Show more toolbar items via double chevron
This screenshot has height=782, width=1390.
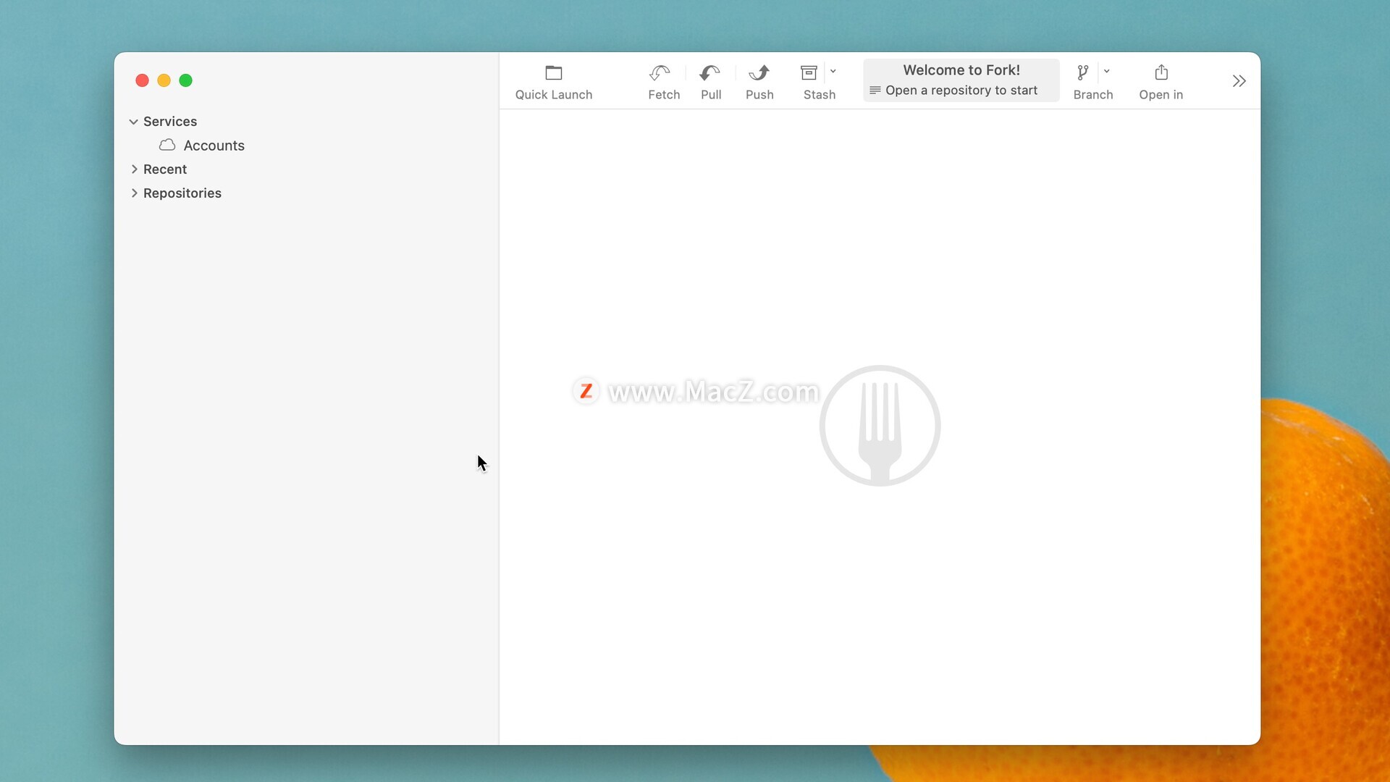pyautogui.click(x=1239, y=80)
